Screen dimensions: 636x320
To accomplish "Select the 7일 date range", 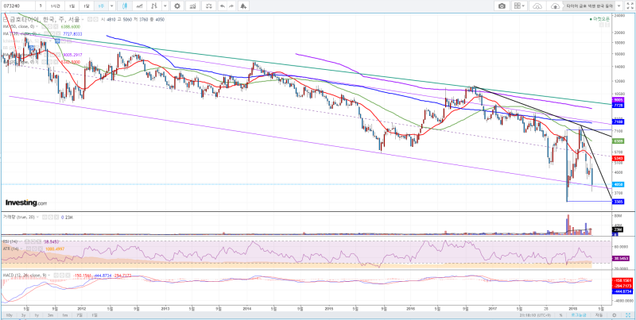I will [79, 315].
